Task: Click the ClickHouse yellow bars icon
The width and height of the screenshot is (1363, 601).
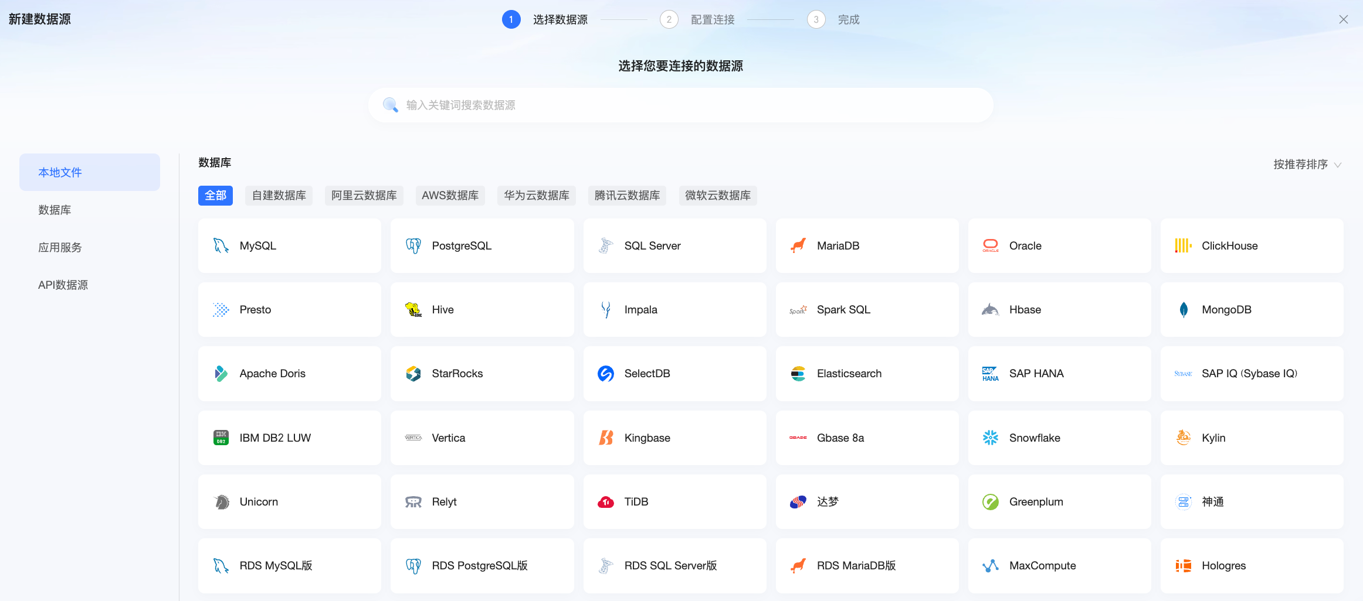Action: pyautogui.click(x=1183, y=246)
